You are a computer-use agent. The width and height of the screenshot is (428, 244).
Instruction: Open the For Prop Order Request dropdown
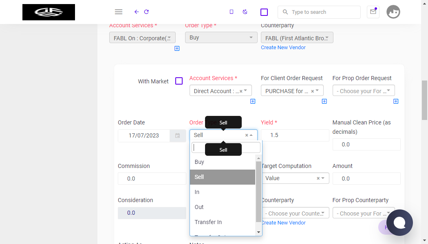click(x=364, y=91)
